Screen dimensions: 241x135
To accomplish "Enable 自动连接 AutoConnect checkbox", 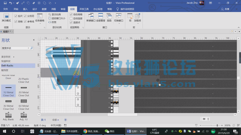I will pyautogui.click(x=71, y=18).
